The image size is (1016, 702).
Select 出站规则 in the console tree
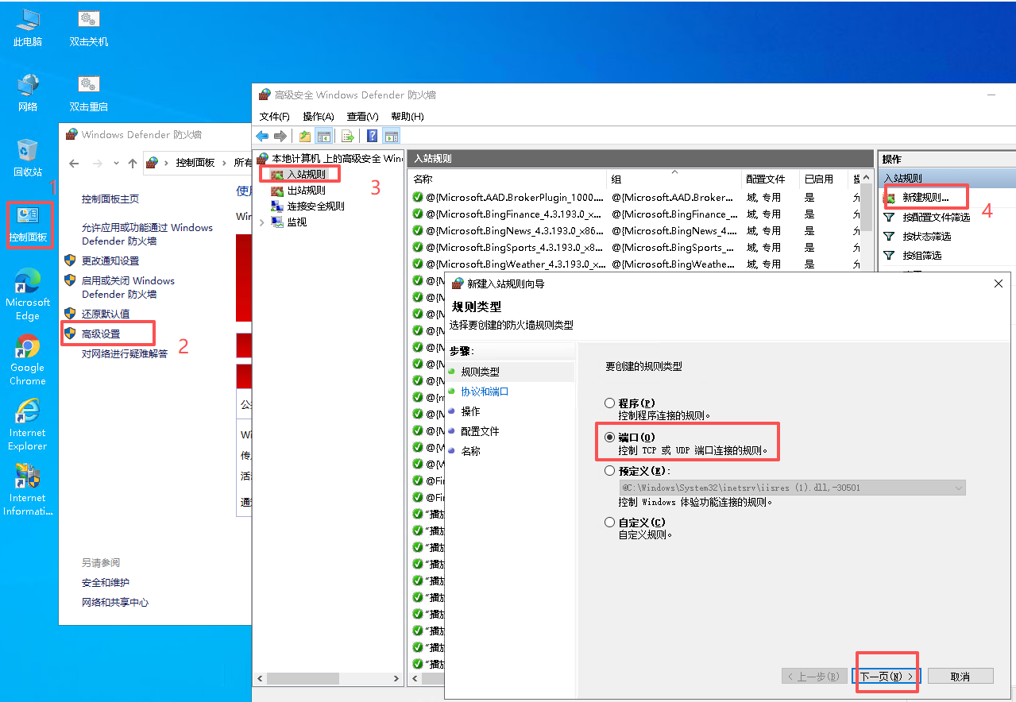(x=305, y=191)
